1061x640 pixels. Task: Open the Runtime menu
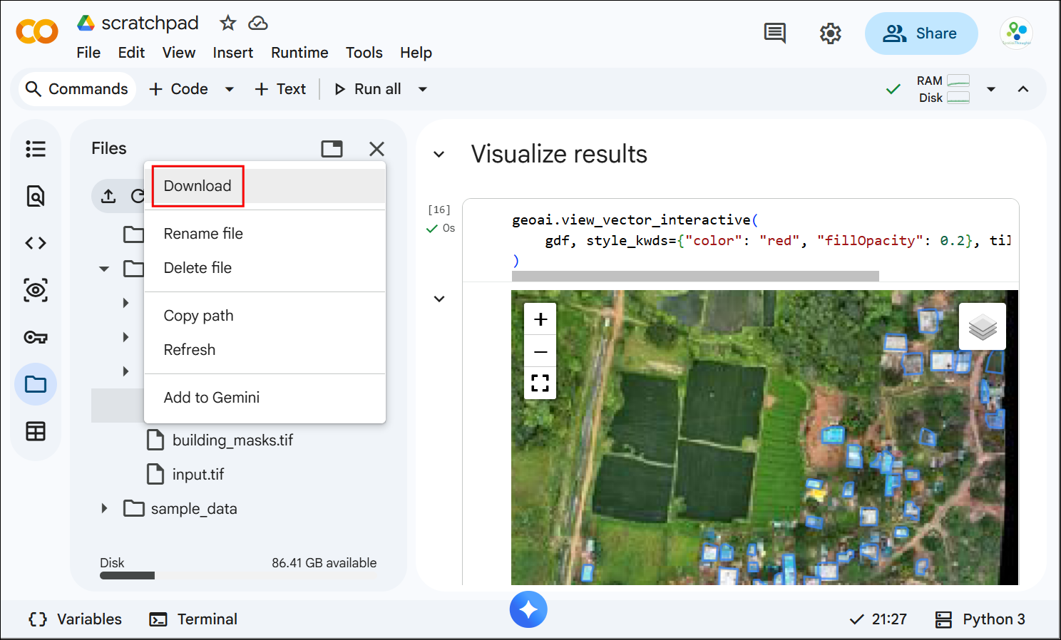299,53
